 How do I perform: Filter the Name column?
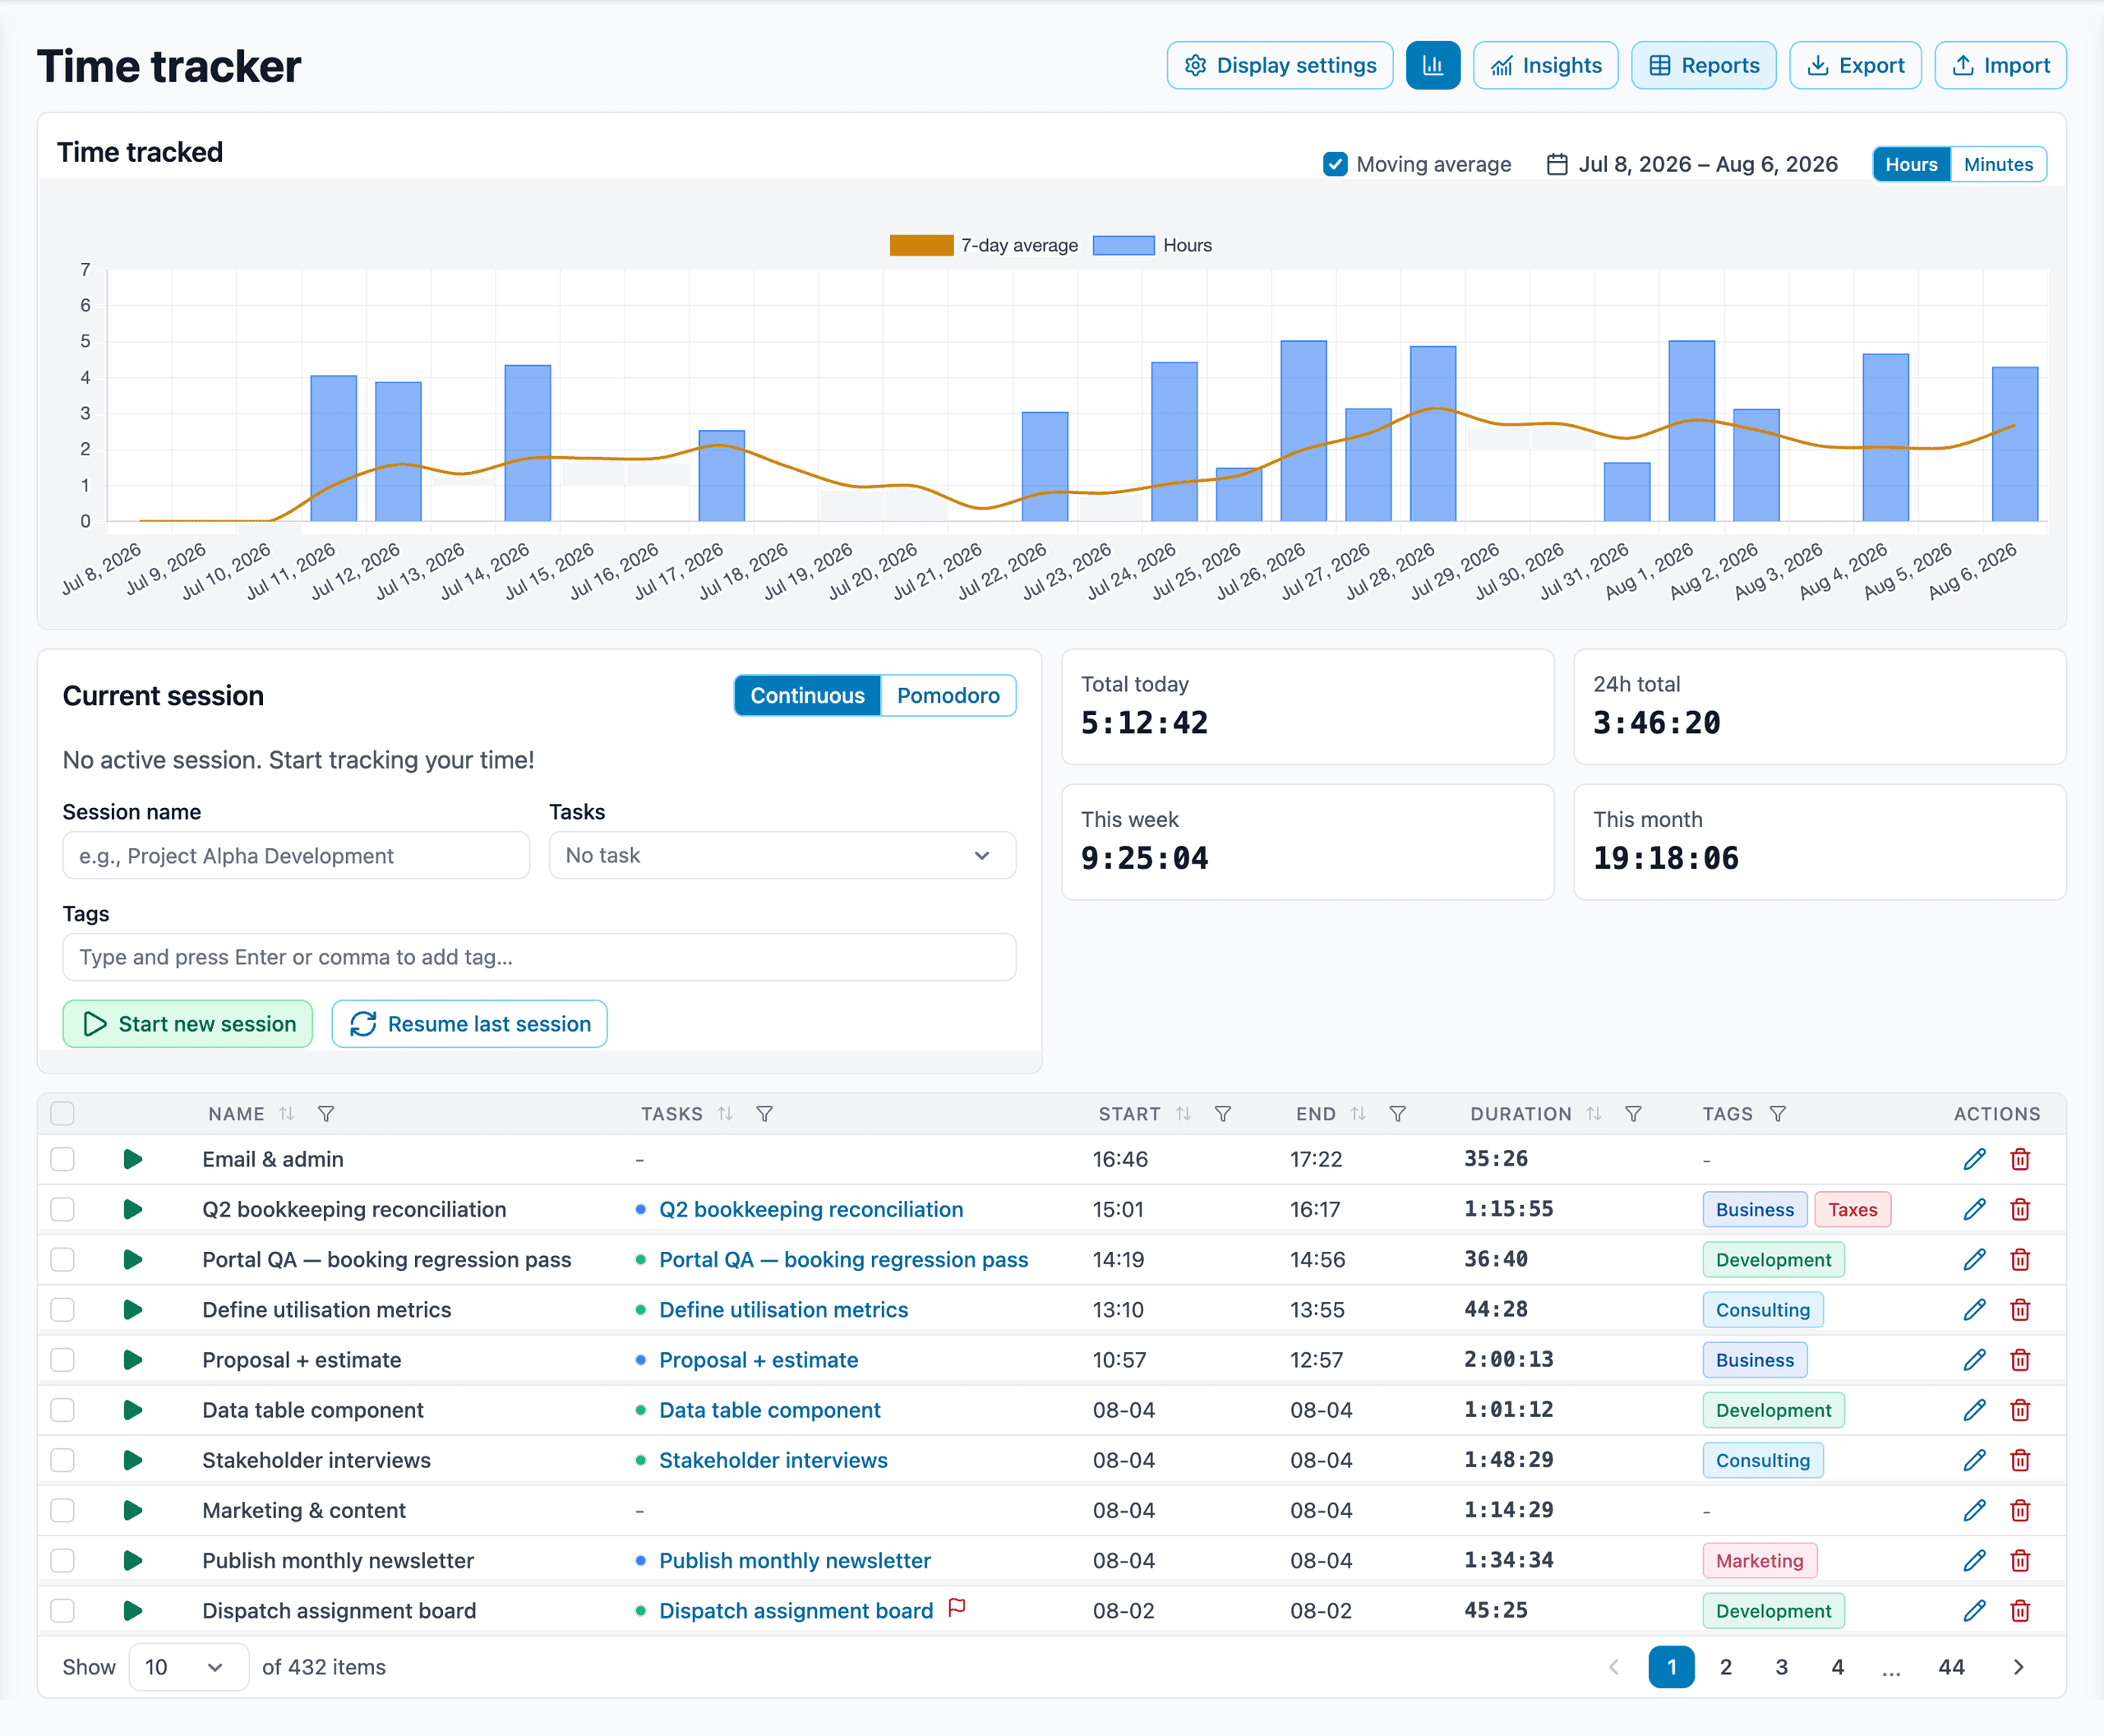pos(326,1114)
